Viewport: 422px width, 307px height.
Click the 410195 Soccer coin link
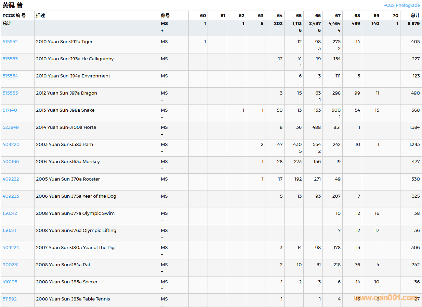pos(10,282)
